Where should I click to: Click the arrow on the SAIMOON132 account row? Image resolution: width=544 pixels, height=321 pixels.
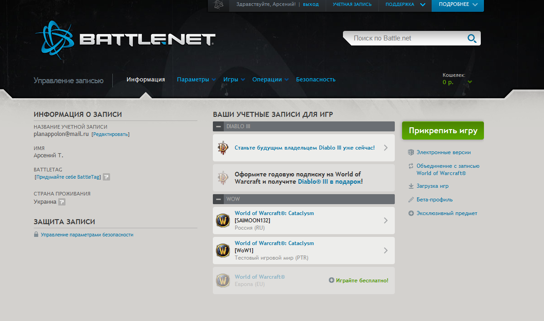(x=385, y=221)
